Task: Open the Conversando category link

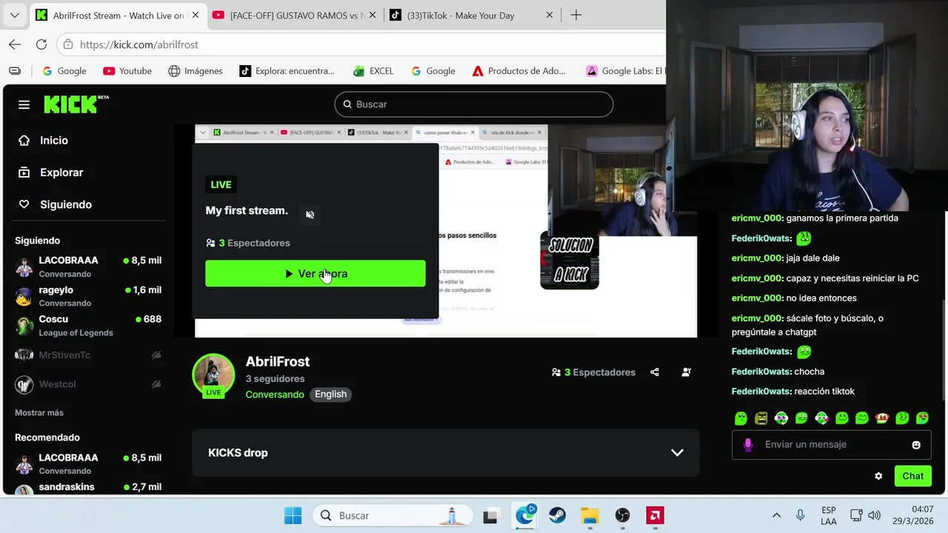Action: 275,395
